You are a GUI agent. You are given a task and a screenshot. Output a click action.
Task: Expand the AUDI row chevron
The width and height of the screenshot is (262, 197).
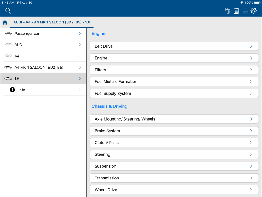pos(80,45)
